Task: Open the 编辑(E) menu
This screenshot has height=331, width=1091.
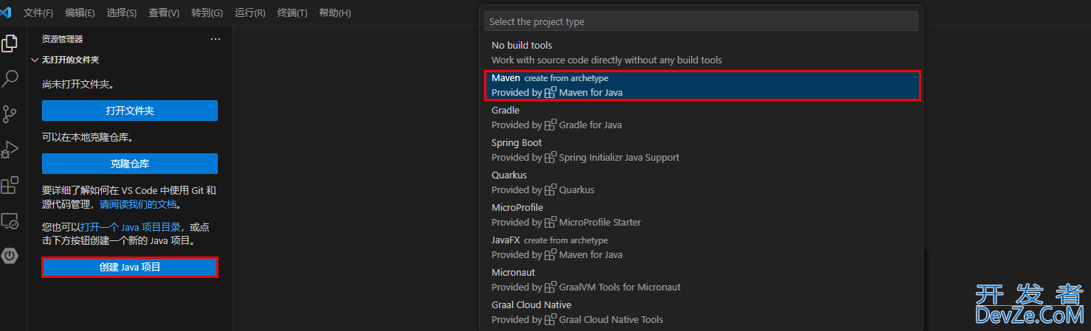Action: pyautogui.click(x=80, y=13)
